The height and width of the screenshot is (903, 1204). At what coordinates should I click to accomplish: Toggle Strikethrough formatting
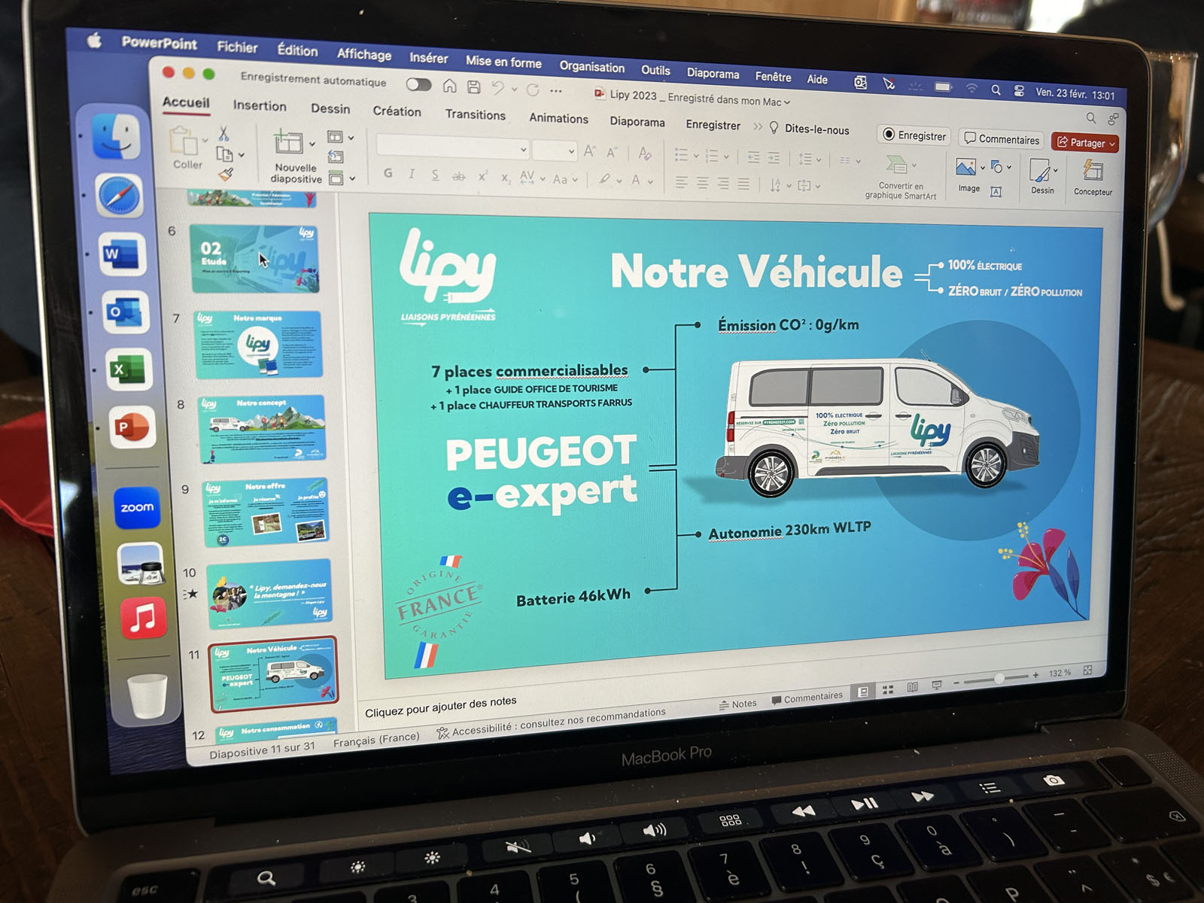[x=458, y=176]
